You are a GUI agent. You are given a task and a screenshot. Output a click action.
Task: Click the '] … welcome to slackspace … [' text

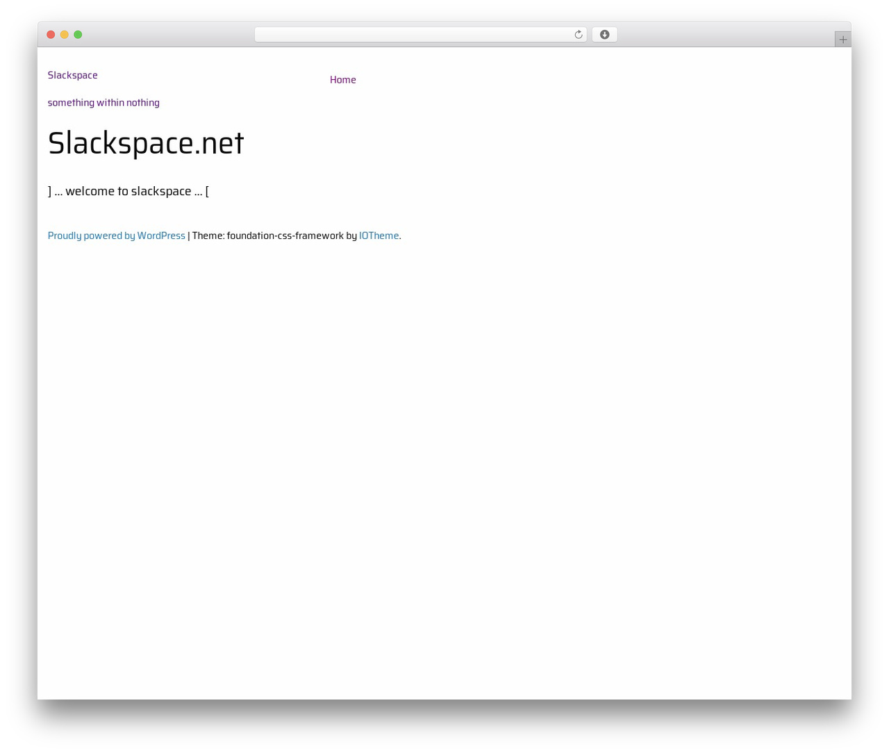[x=128, y=191]
